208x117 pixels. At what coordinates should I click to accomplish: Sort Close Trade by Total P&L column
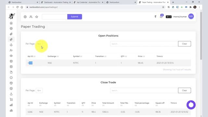click(124, 104)
